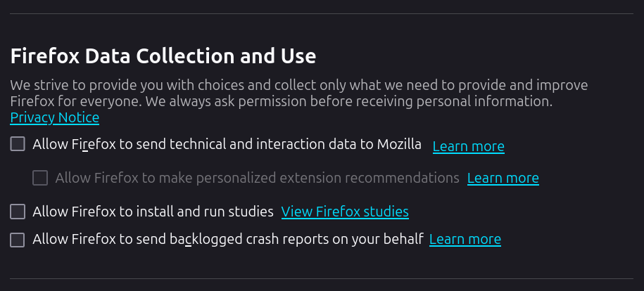Click the 'personalized extension recommendations' label text
Screen dimensions: 644x291
[x=257, y=178]
